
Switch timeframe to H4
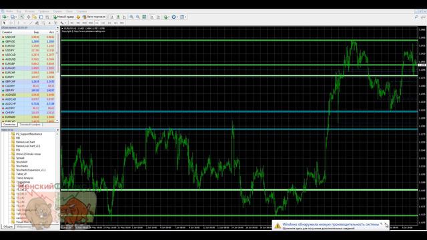103,23
